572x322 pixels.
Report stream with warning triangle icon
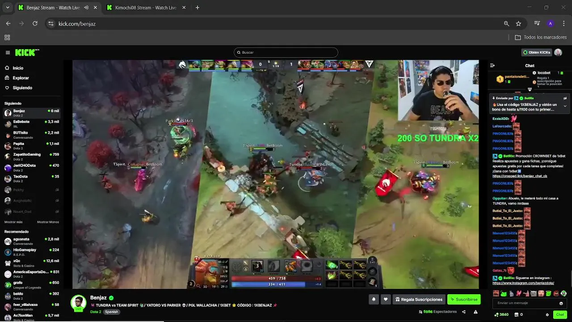[x=475, y=312]
